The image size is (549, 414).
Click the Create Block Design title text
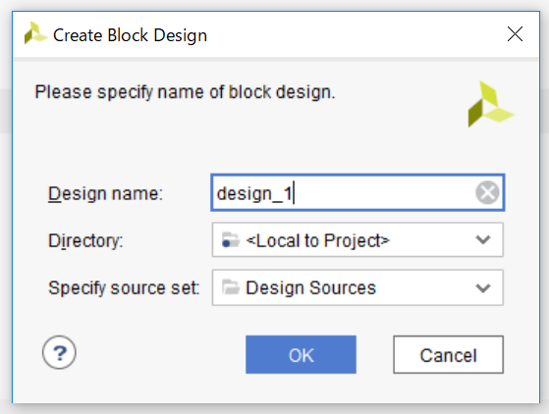click(x=130, y=35)
